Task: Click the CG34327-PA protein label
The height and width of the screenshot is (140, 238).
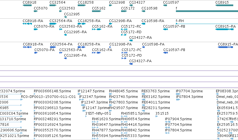Action: pos(140,61)
